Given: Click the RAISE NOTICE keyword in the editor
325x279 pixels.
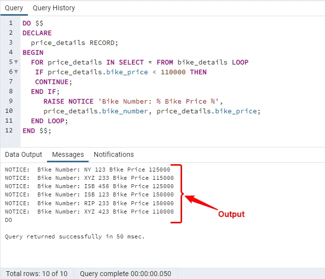Looking at the screenshot, I should click(68, 102).
